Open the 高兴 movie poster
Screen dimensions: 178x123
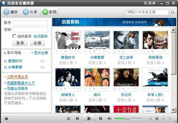pyautogui.click(x=97, y=77)
